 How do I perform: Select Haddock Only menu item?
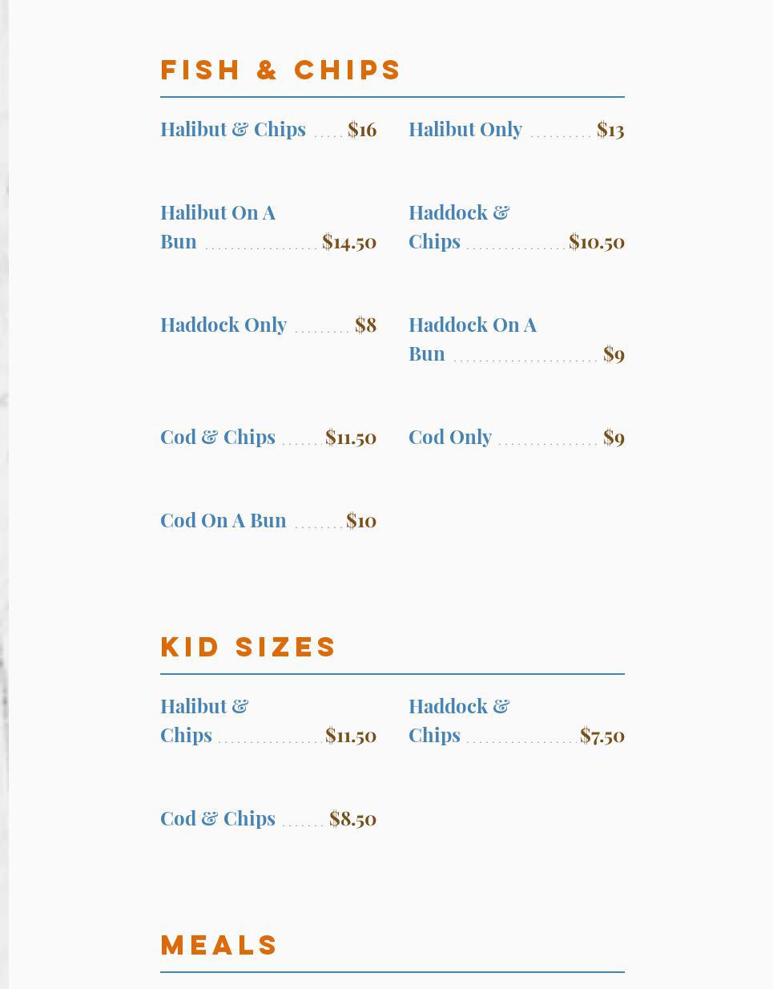[x=223, y=325]
